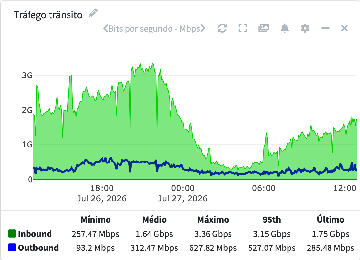Edit the Tráfego trânsito title pencil icon
The image size is (360, 260).
[93, 13]
